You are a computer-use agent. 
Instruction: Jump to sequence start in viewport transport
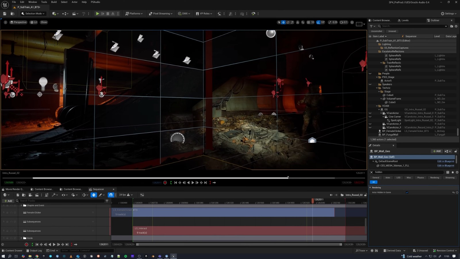pos(175,182)
